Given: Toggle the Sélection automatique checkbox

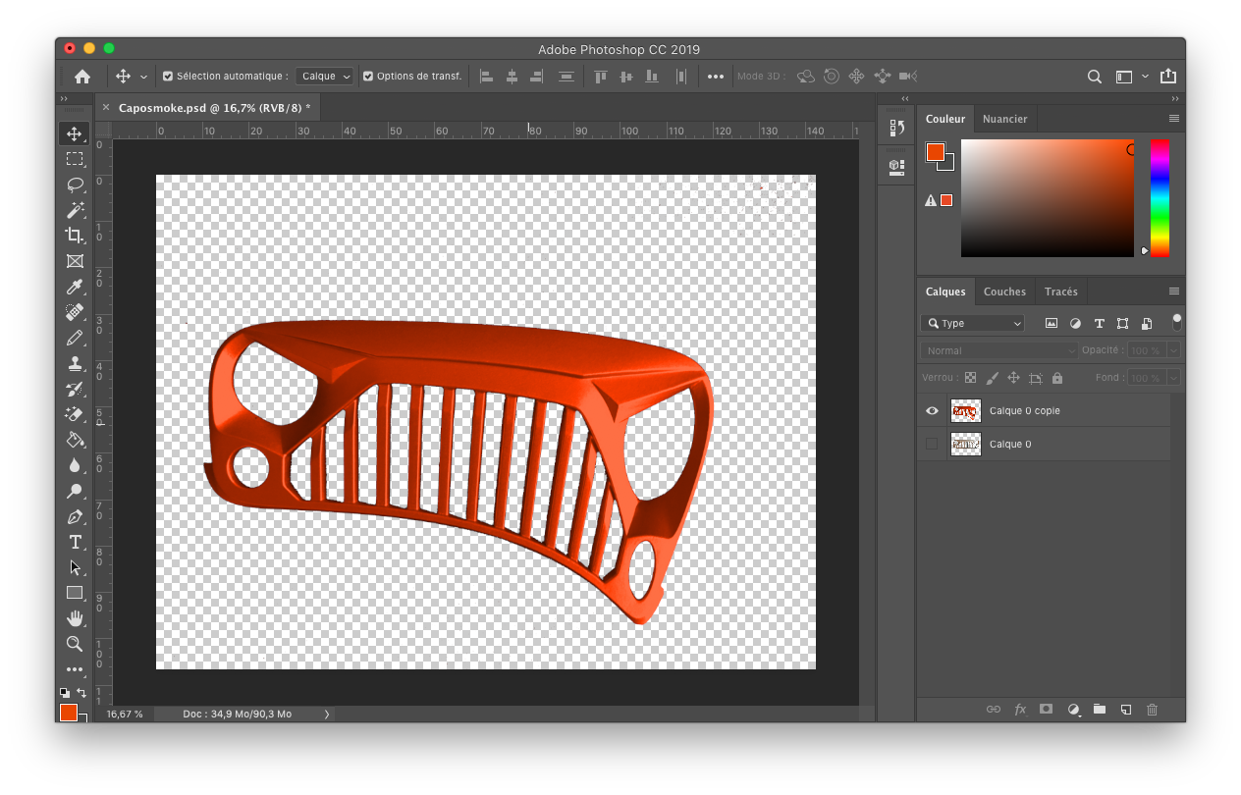Looking at the screenshot, I should (168, 76).
